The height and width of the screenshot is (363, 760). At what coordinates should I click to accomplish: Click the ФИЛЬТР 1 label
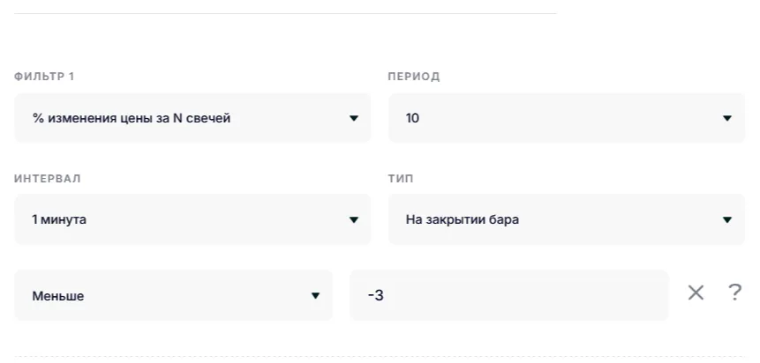44,77
